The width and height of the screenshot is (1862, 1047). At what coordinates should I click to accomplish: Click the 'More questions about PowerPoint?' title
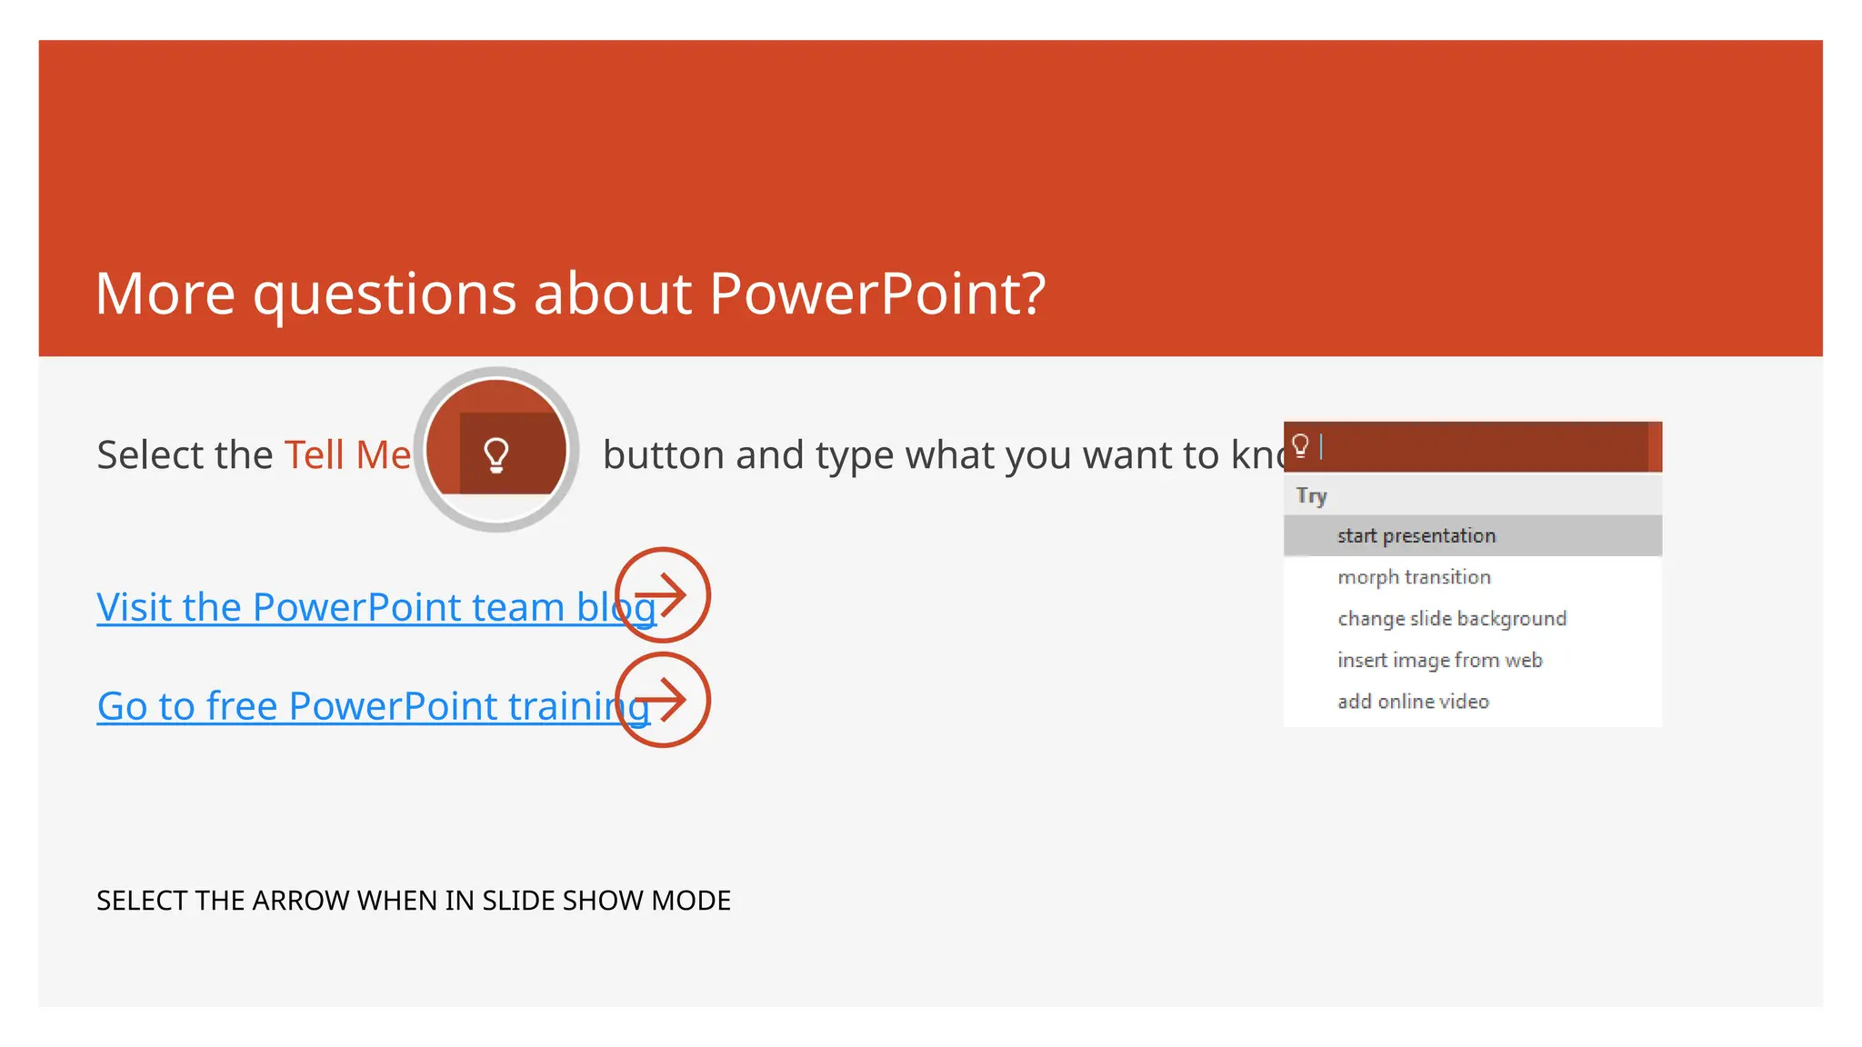570,294
